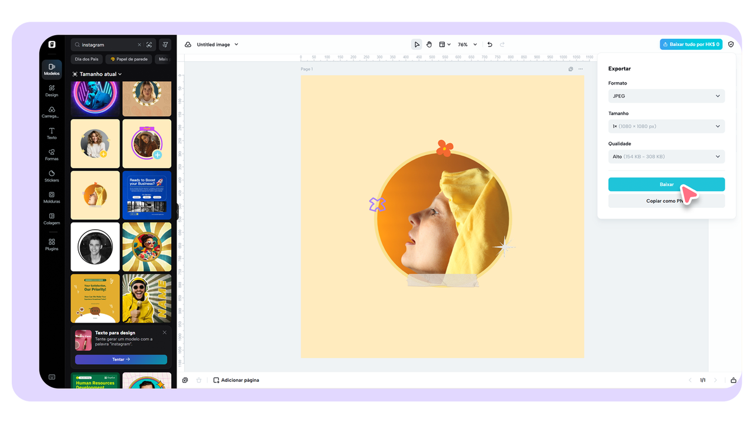Image resolution: width=753 pixels, height=423 pixels.
Task: Select the white sparkle star on canvas
Action: [x=504, y=247]
